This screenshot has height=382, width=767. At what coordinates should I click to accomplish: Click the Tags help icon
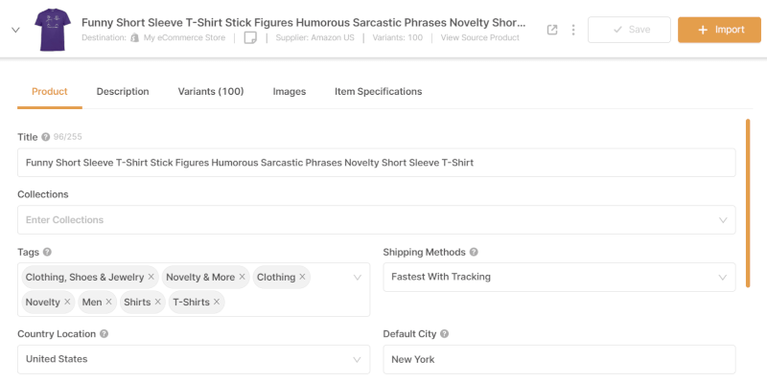[47, 252]
